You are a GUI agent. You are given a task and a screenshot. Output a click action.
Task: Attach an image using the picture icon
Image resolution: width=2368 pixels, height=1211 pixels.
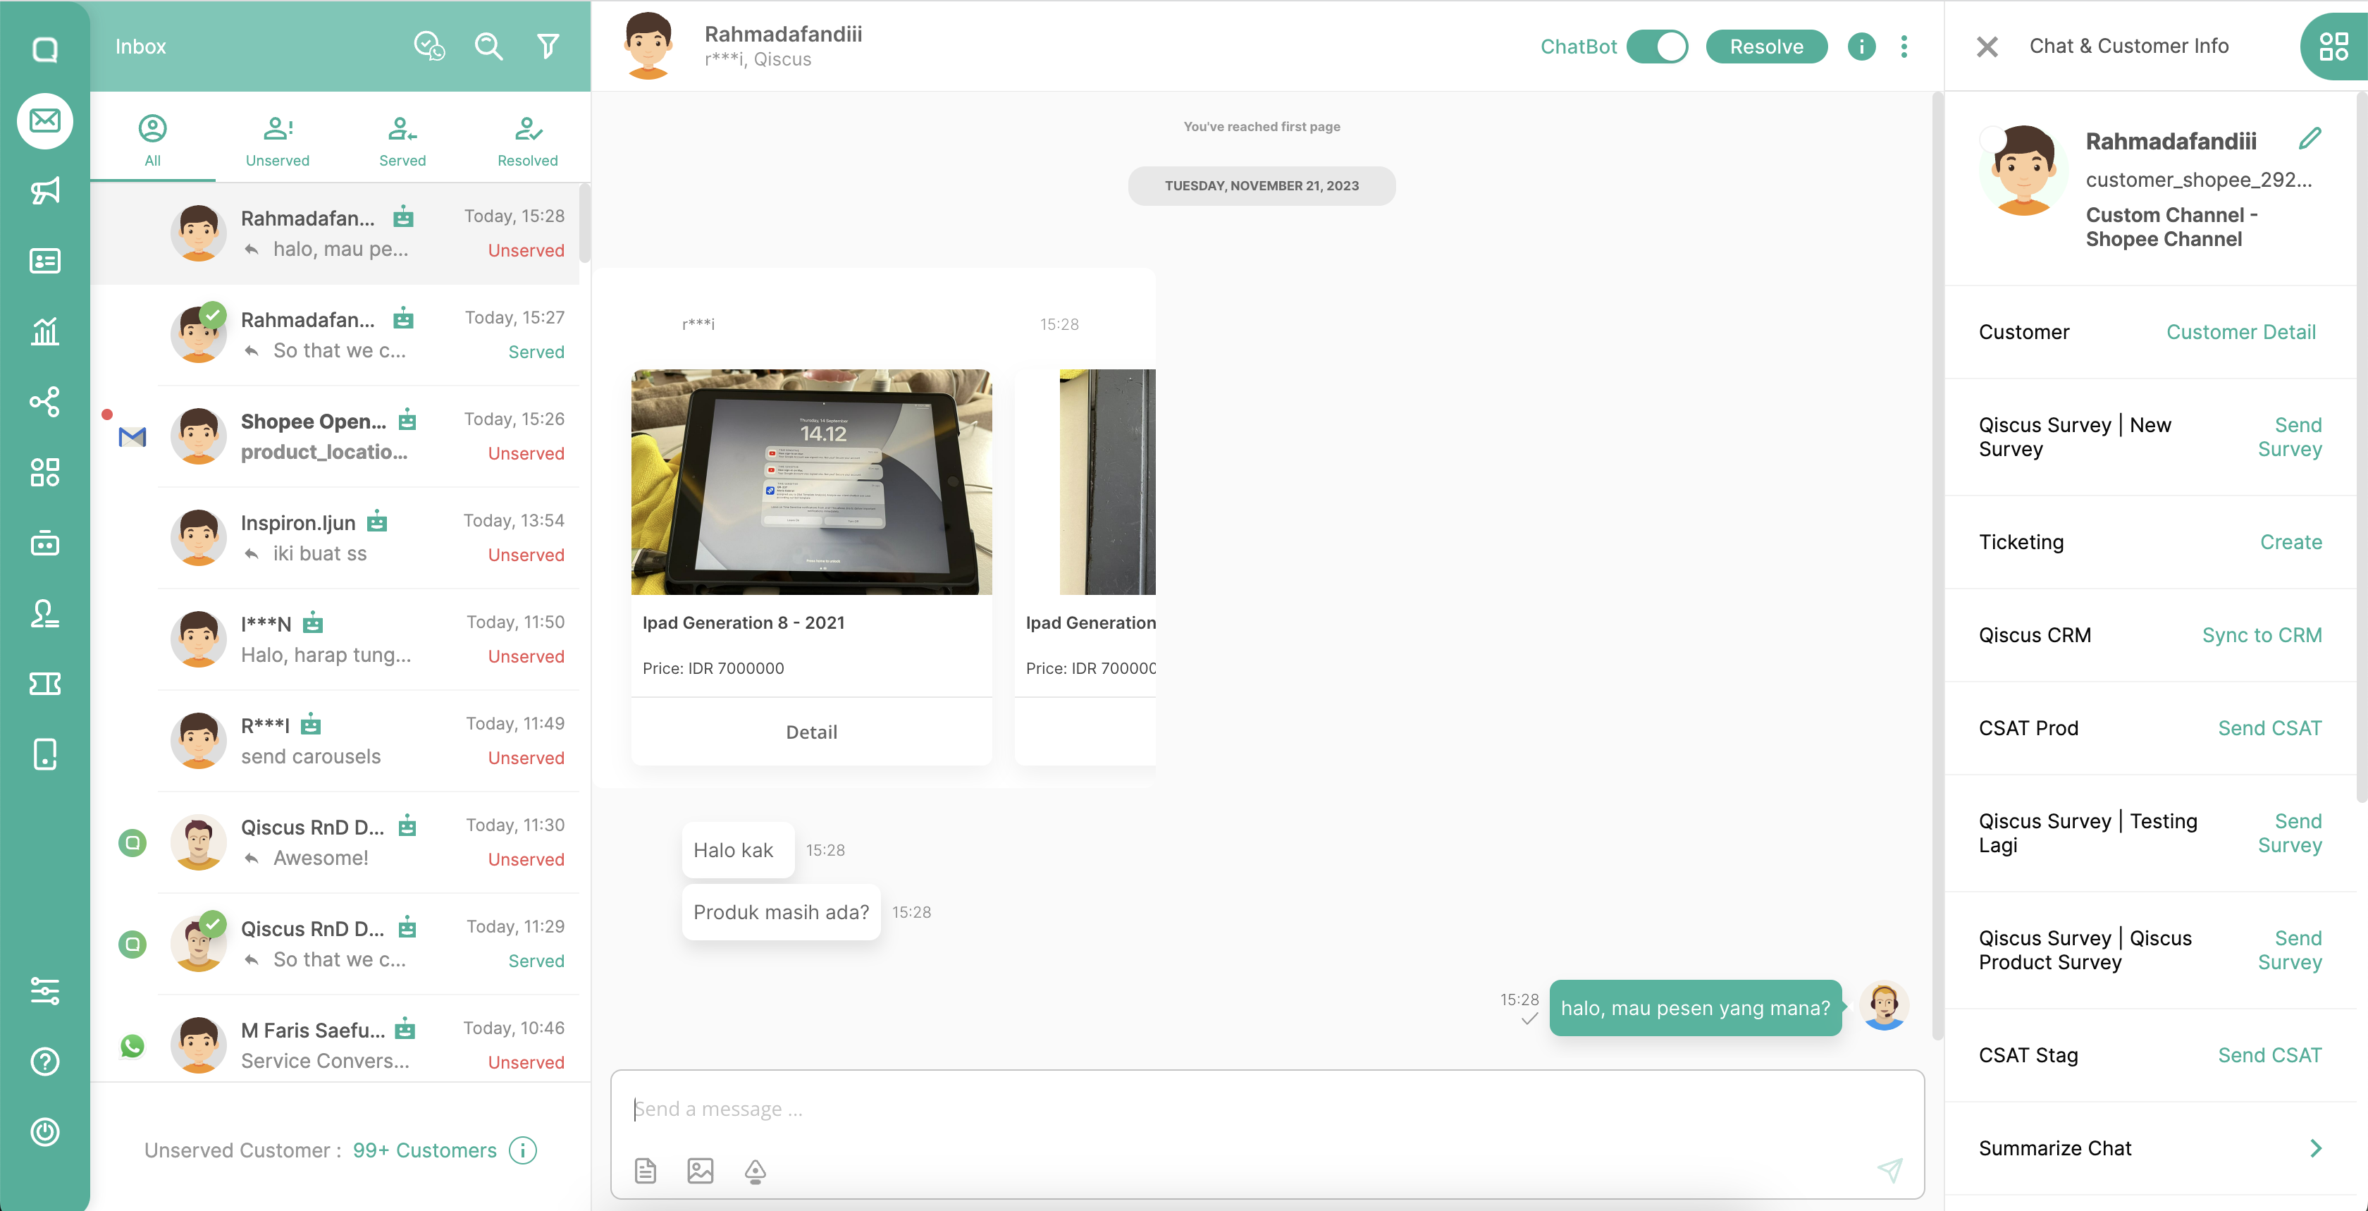(x=701, y=1169)
